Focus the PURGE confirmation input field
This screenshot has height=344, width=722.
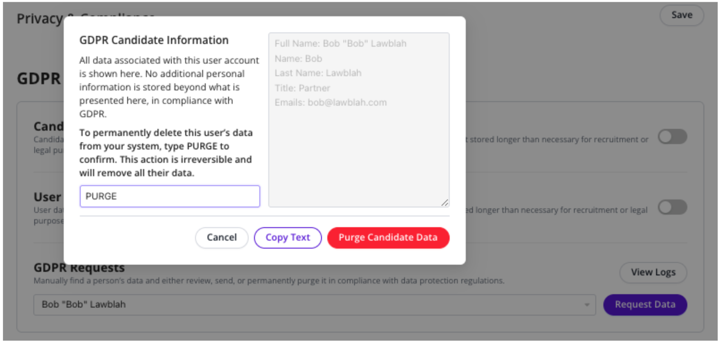coord(170,196)
